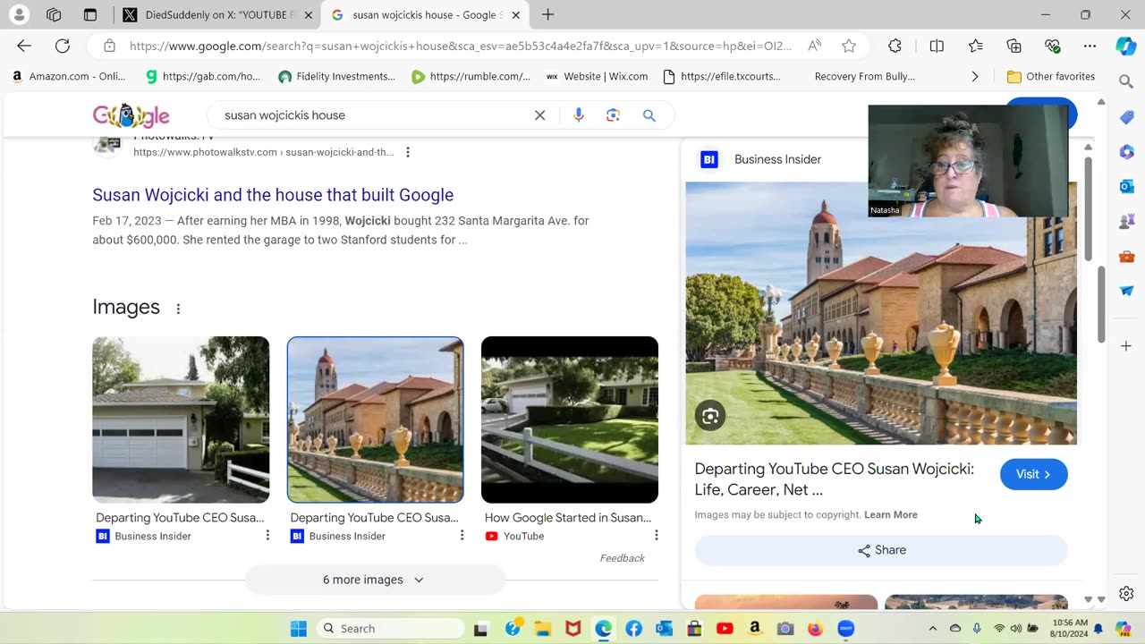
Task: Search by image with Google Lens
Action: click(x=613, y=115)
